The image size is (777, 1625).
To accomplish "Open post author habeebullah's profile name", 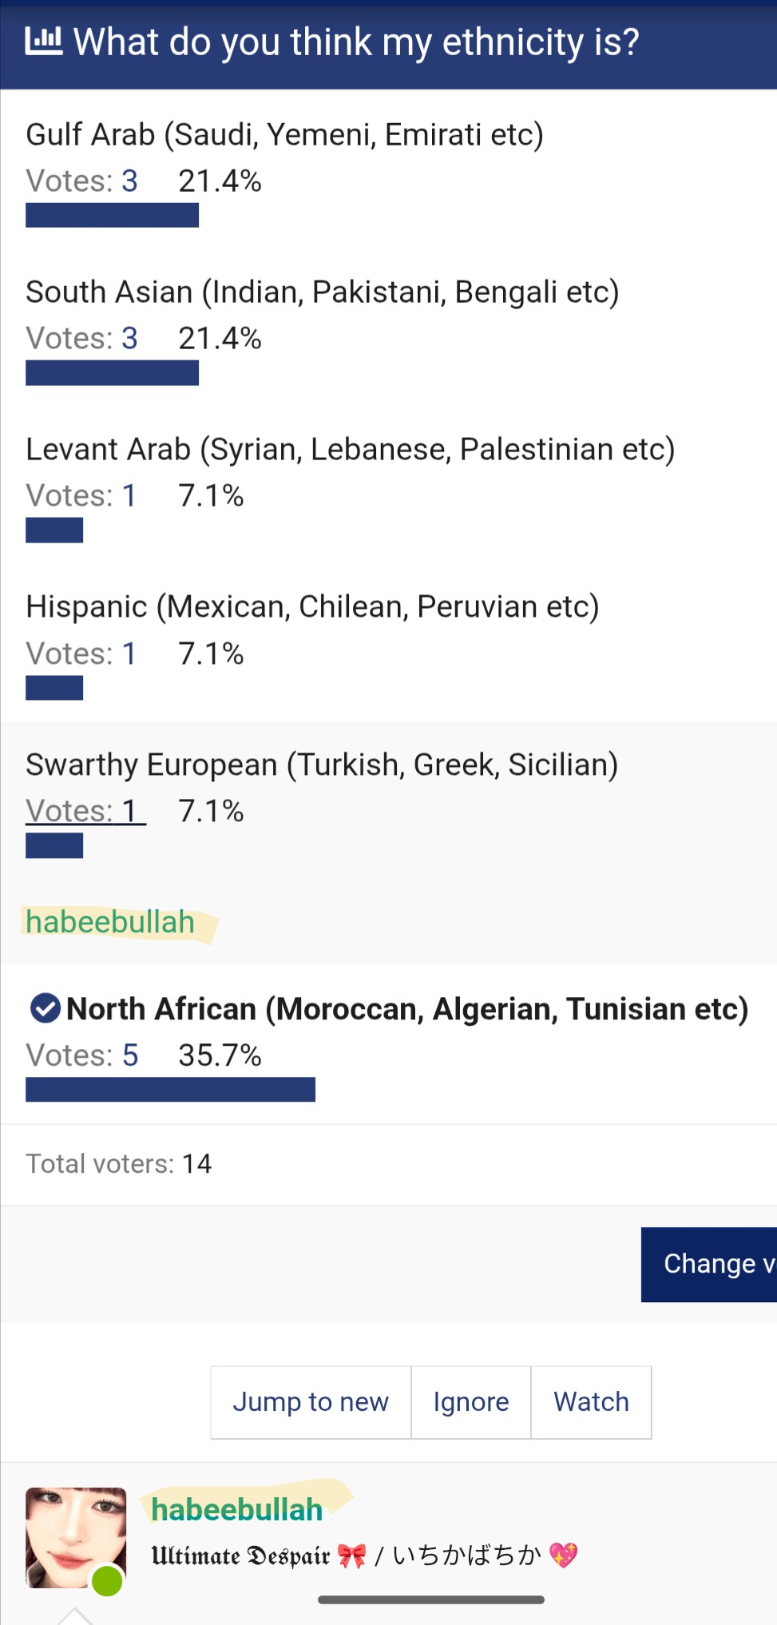I will [x=236, y=1510].
